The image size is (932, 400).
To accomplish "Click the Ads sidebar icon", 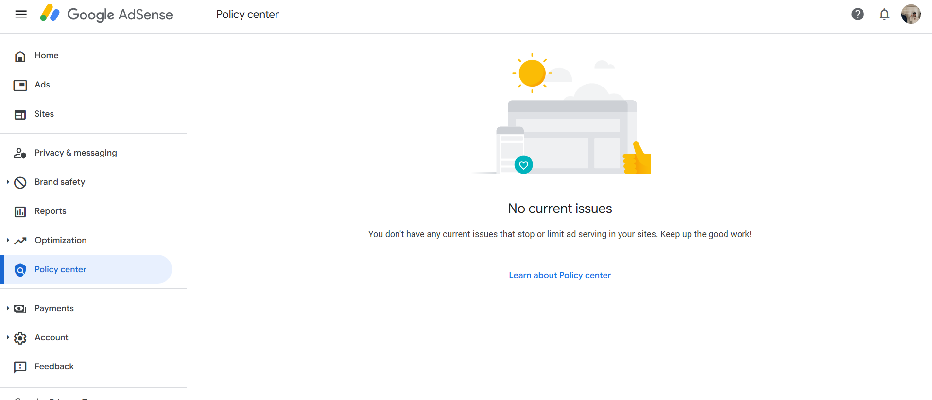I will (x=20, y=85).
